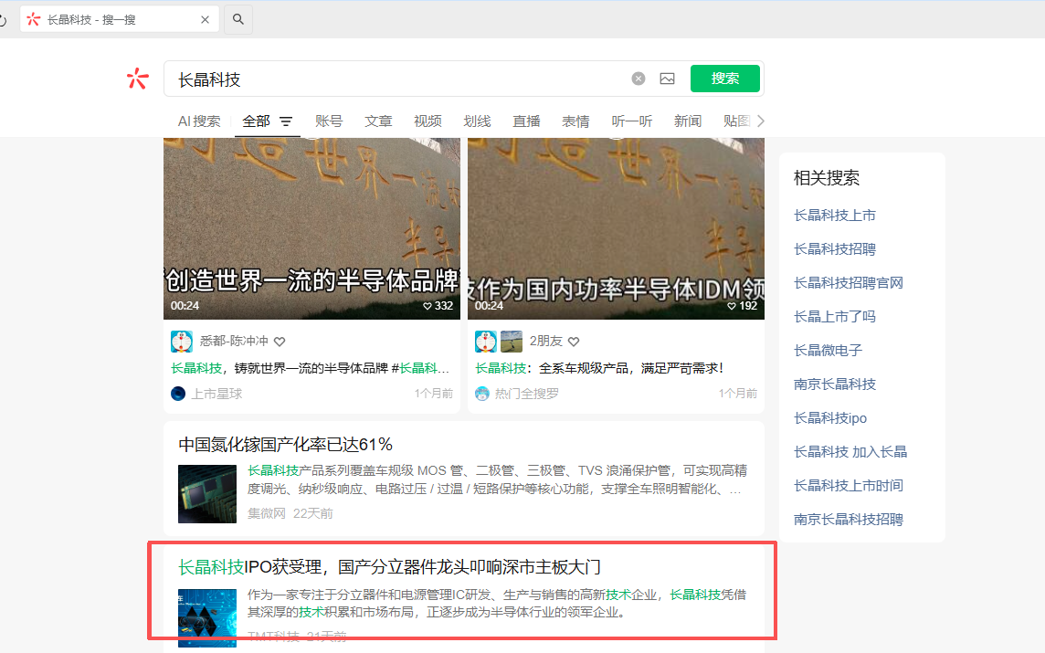The height and width of the screenshot is (653, 1045).
Task: Click the 热门全搜罗 account avatar
Action: point(481,393)
